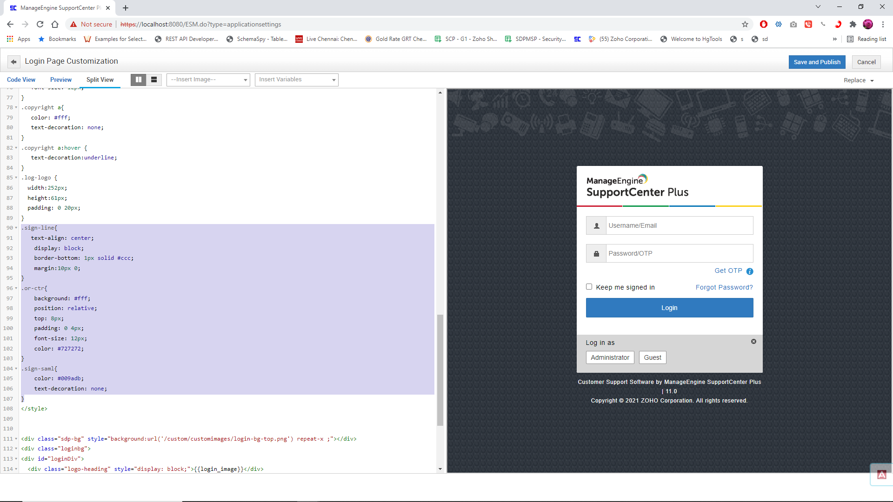The height and width of the screenshot is (502, 893).
Task: Click the browser home icon
Action: (x=55, y=24)
